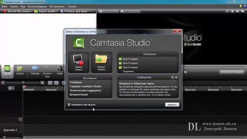Click the Запись экрана button in welcome dialog
247x139 pixels.
79,63
